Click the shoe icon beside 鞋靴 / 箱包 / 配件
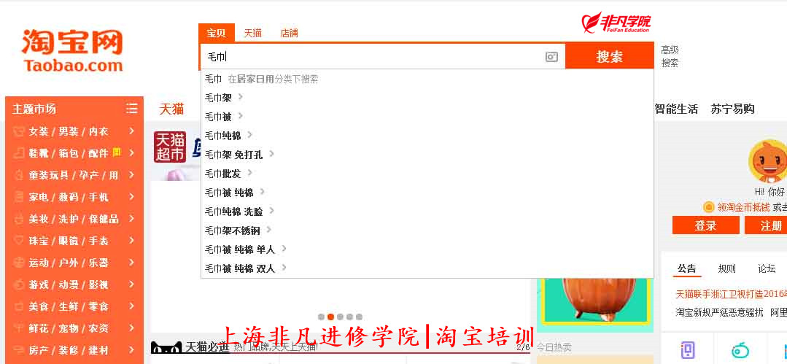This screenshot has width=787, height=364. 18,153
